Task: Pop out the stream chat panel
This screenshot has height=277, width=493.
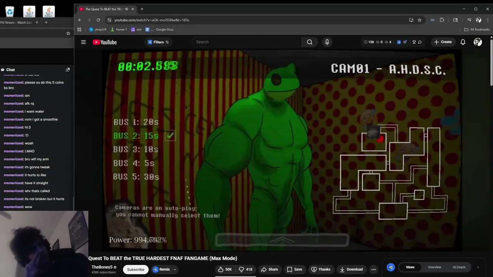Action: point(68,70)
